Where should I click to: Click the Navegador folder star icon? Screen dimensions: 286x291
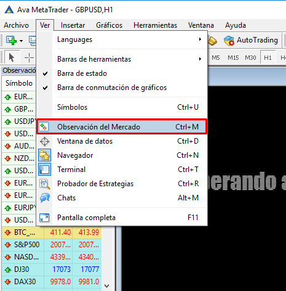pyautogui.click(x=44, y=155)
